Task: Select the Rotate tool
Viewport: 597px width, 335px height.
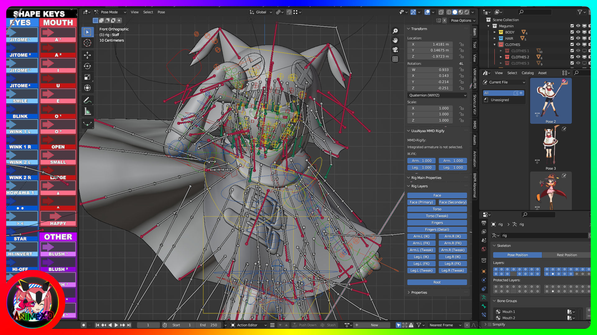Action: (87, 66)
